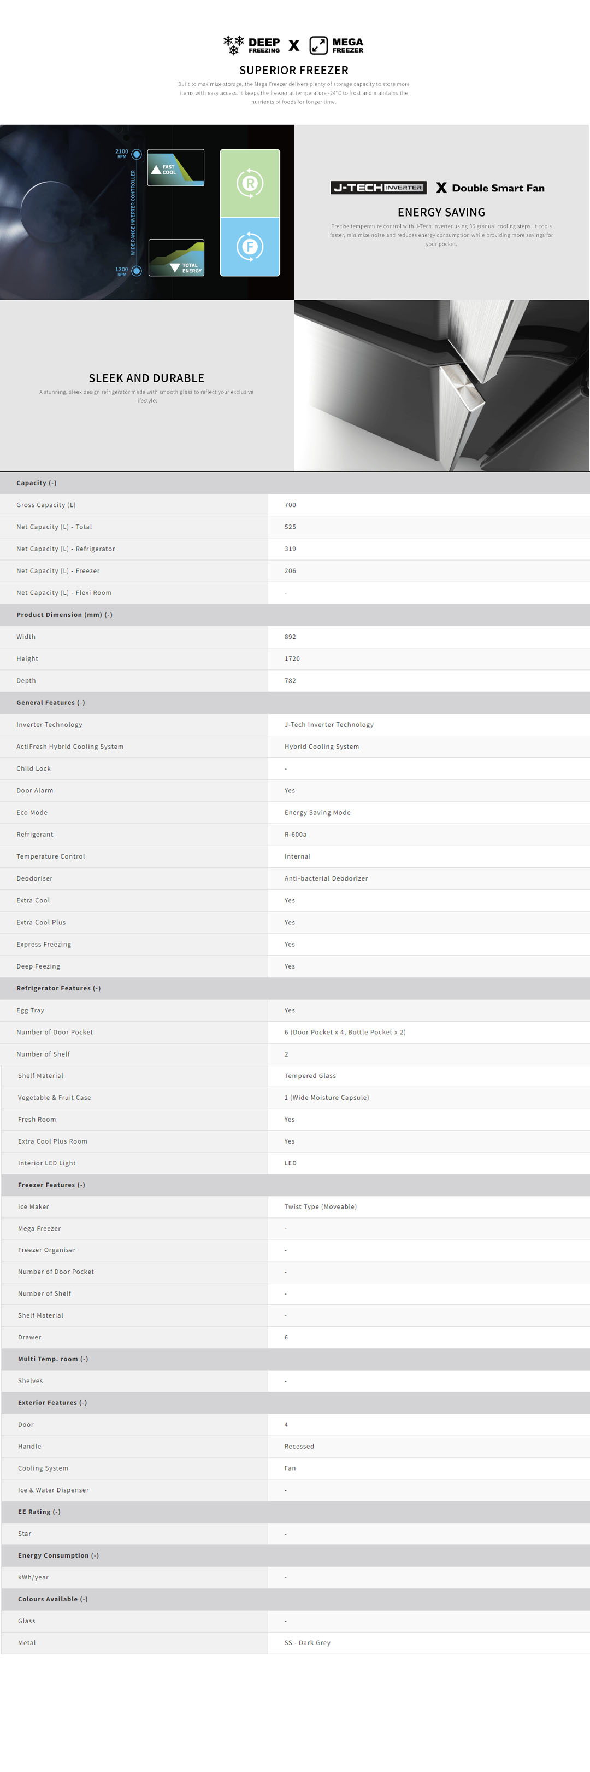The width and height of the screenshot is (590, 1772).
Task: Click the Total Energy graph icon
Action: (x=176, y=257)
